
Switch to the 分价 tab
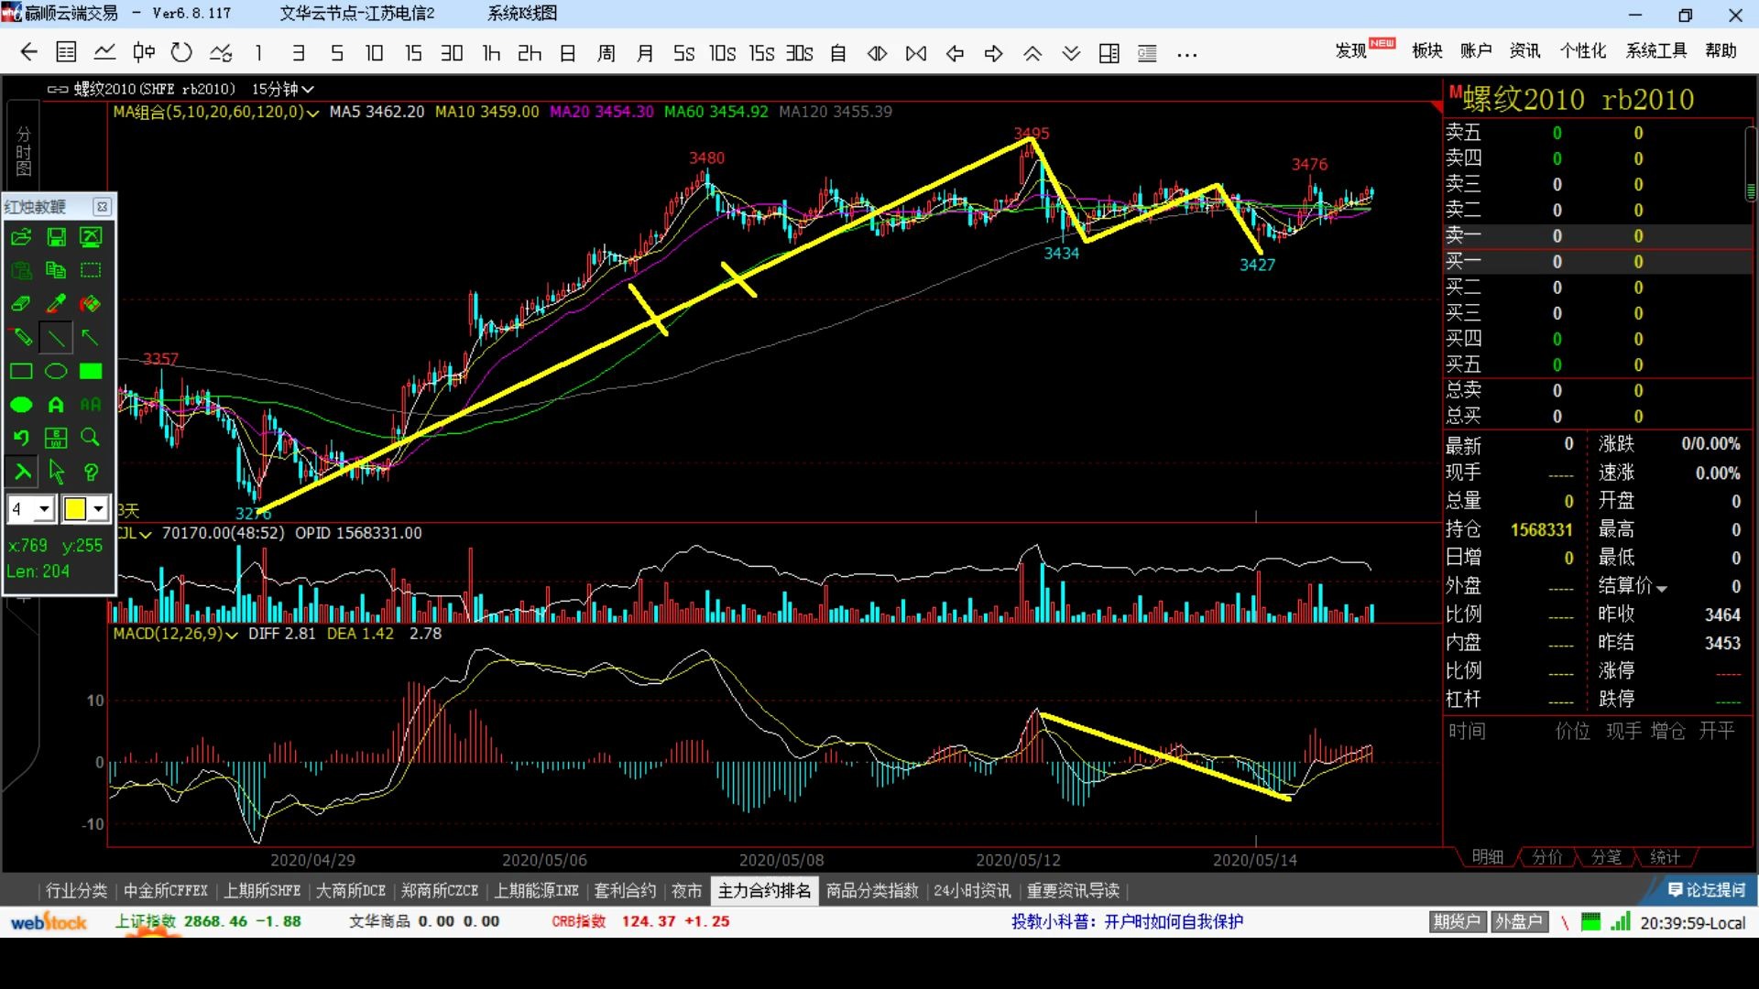(1547, 857)
